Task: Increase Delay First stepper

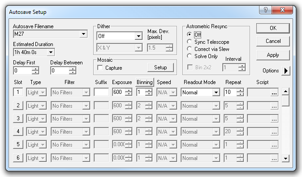Action: coord(35,69)
